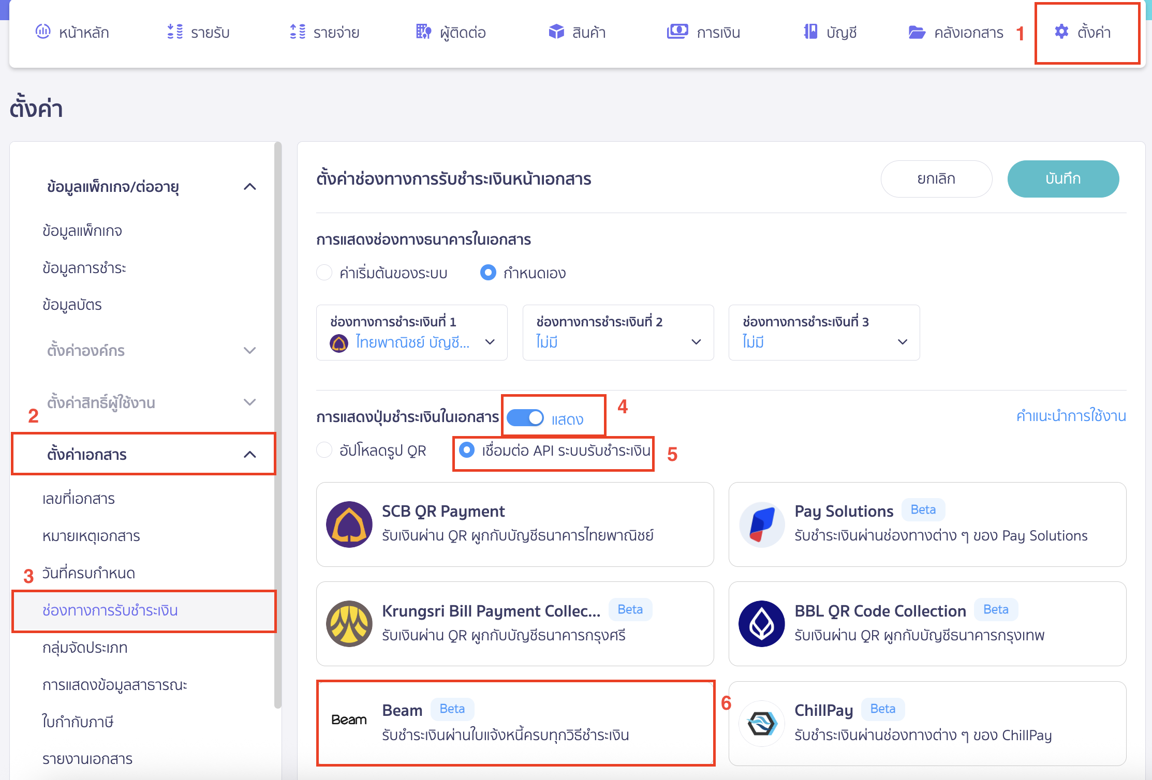The height and width of the screenshot is (780, 1152).
Task: Click the Beam logo
Action: point(349,719)
